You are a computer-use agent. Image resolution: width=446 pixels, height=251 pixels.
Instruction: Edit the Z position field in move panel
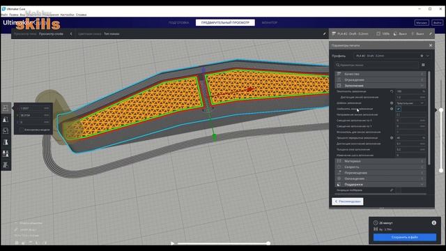pos(34,122)
